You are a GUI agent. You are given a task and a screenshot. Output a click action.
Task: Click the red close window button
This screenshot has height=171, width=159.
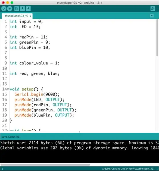click(x=3, y=3)
